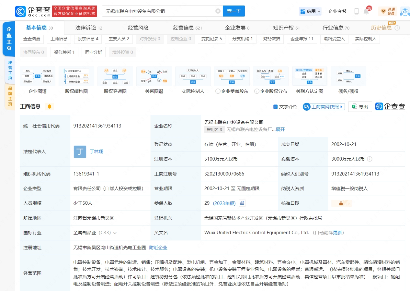This screenshot has height=291, width=410.
Task: Jump to 财务数据 section
Action: pyautogui.click(x=272, y=39)
